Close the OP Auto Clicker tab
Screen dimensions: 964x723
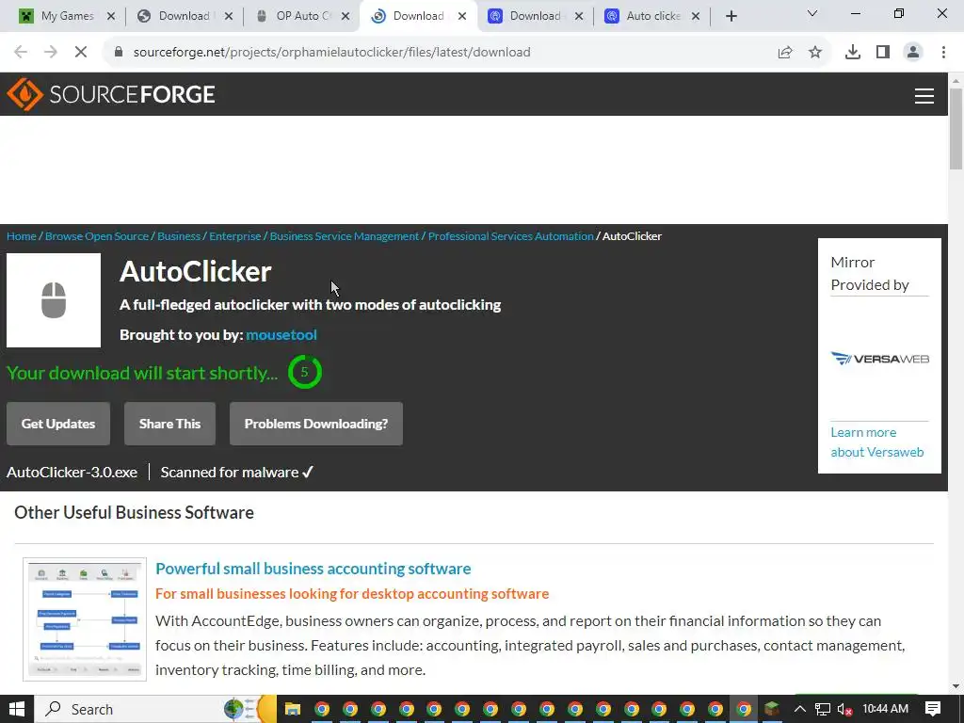click(x=345, y=16)
